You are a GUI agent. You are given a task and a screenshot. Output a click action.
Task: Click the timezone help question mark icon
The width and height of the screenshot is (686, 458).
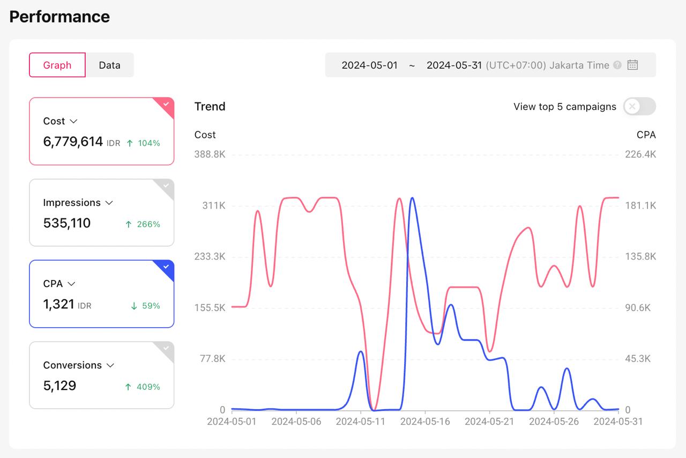617,65
